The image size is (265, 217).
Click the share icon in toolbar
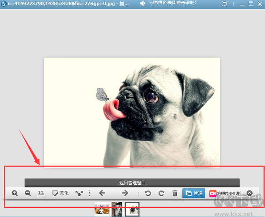coord(79,193)
